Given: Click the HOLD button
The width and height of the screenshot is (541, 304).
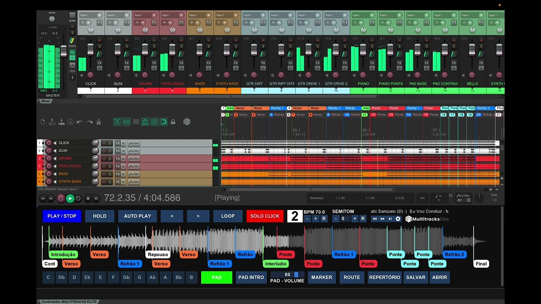Looking at the screenshot, I should 100,216.
